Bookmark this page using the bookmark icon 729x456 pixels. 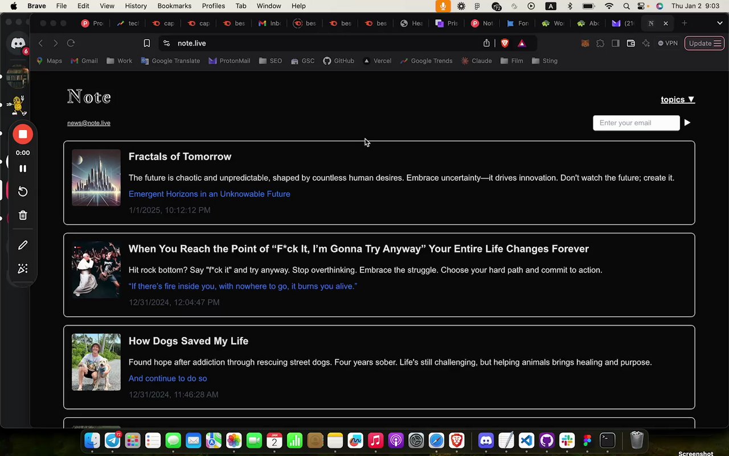(147, 43)
